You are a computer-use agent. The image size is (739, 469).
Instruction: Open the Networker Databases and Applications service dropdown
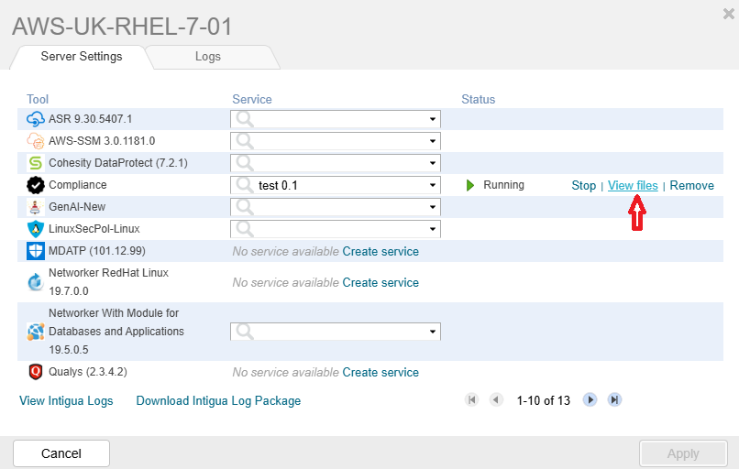(432, 332)
